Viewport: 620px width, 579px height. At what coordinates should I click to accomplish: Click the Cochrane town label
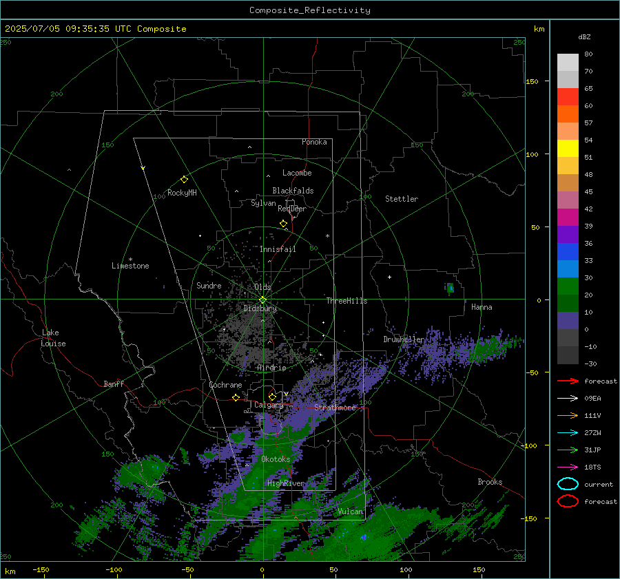(225, 385)
